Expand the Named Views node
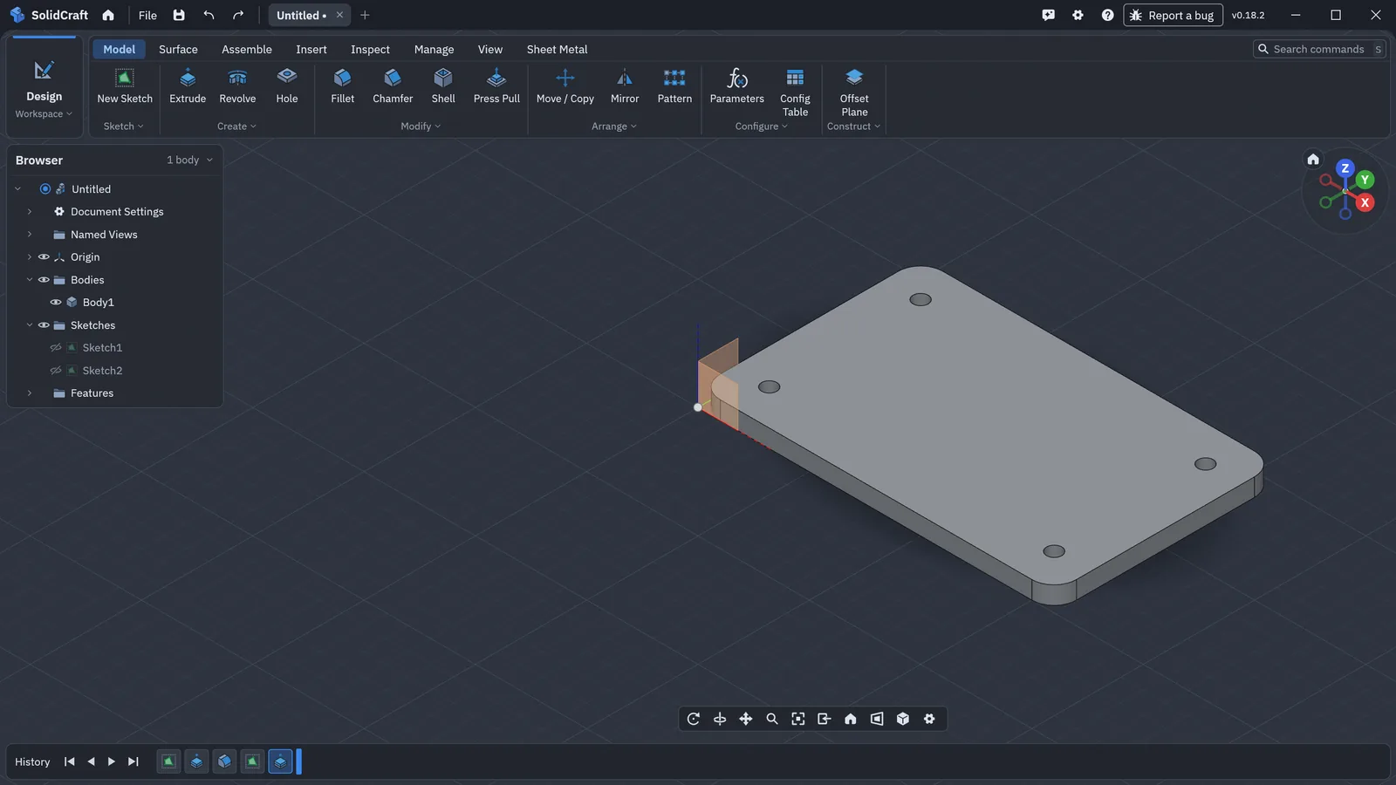The height and width of the screenshot is (785, 1396). pos(30,235)
